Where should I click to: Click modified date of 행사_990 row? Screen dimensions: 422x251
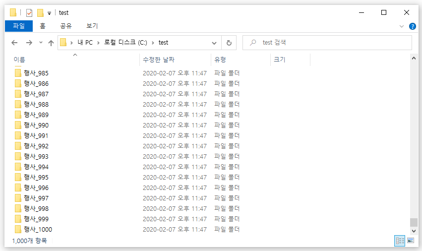coord(175,125)
